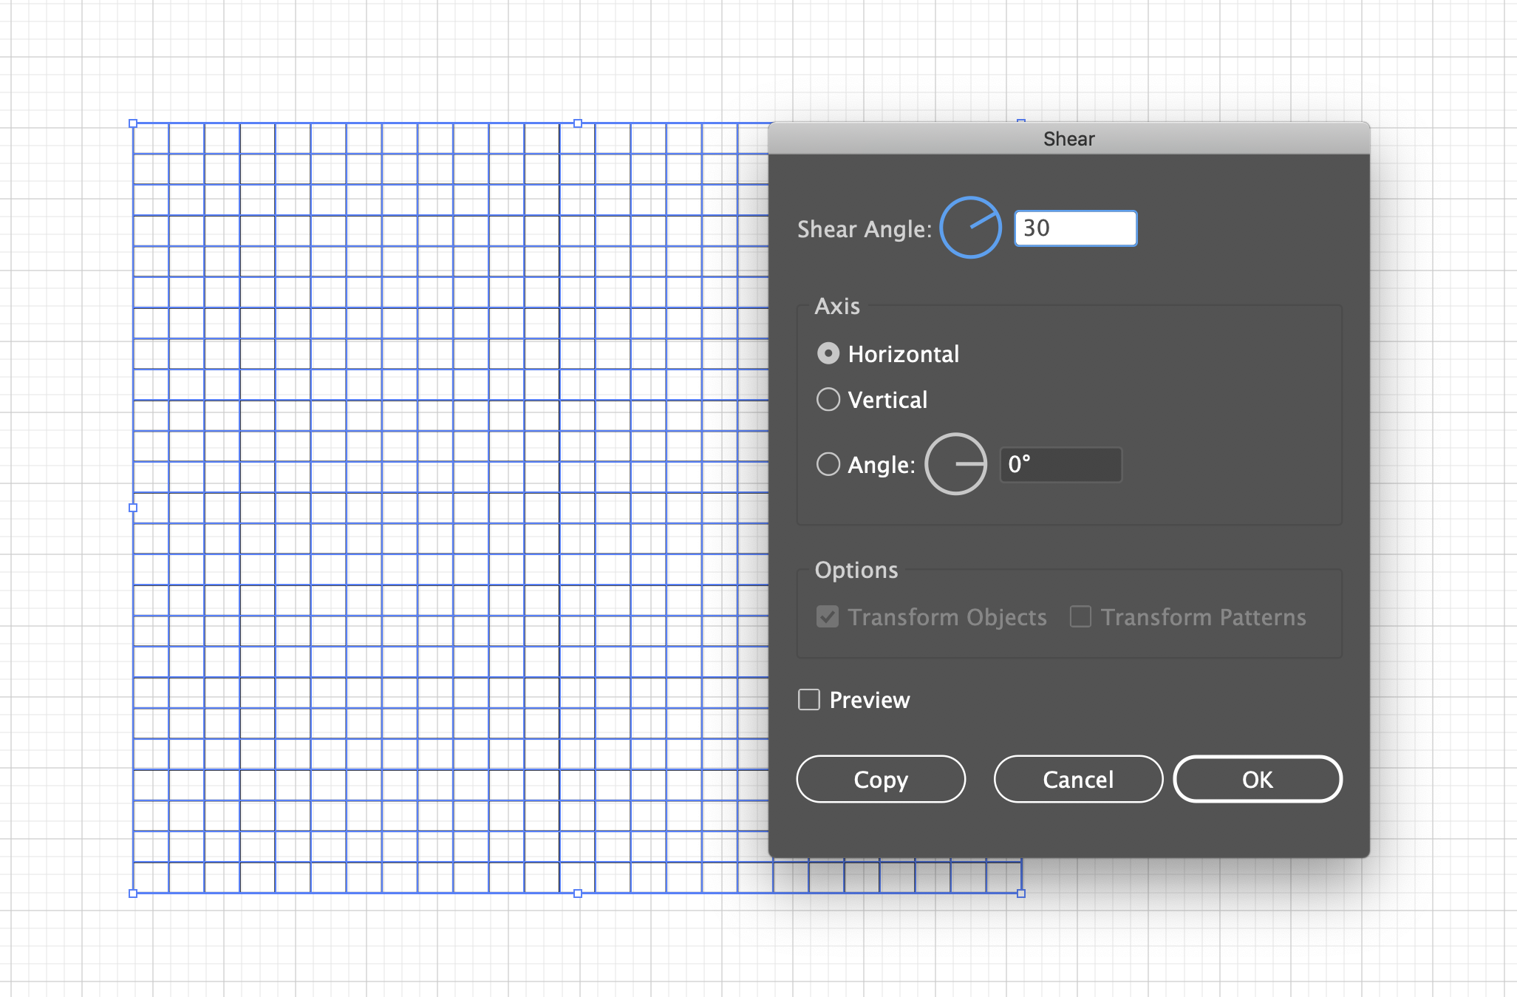
Task: Click the Shear Angle input field
Action: pos(1075,228)
